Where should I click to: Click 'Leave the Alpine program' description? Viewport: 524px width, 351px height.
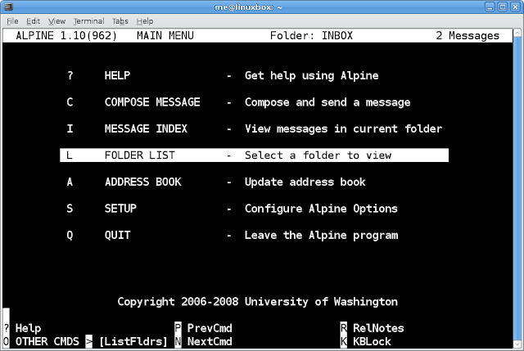[x=321, y=235]
